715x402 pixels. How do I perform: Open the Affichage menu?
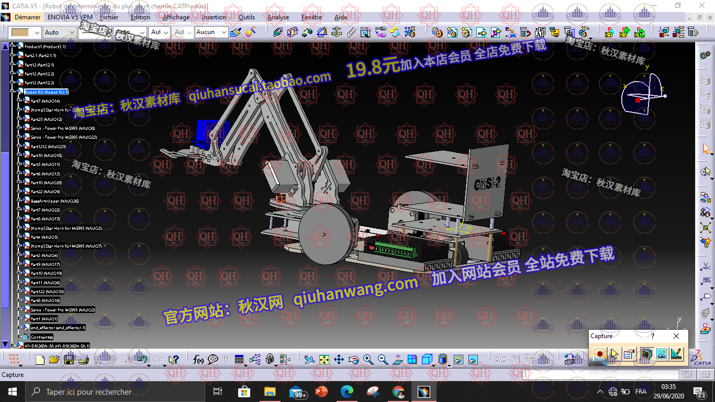point(176,17)
